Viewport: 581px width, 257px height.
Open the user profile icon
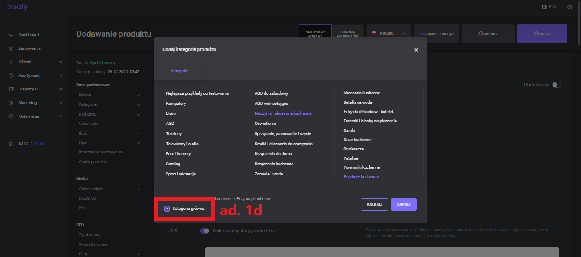pos(570,7)
